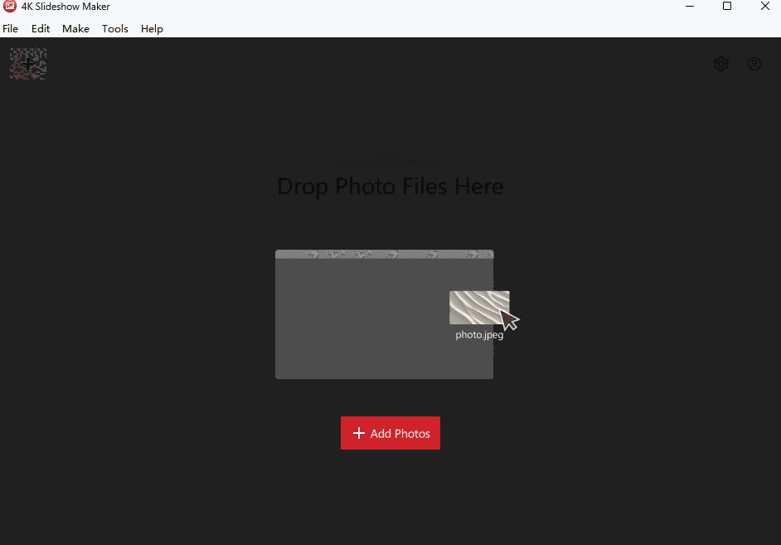Select the photo.jpeg thumbnail
The height and width of the screenshot is (545, 781).
[x=479, y=307]
